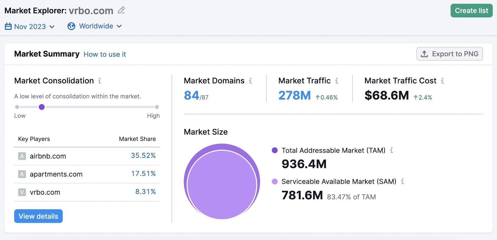Click the calendar icon next to Nov 2023
The width and height of the screenshot is (497, 240).
click(x=8, y=26)
